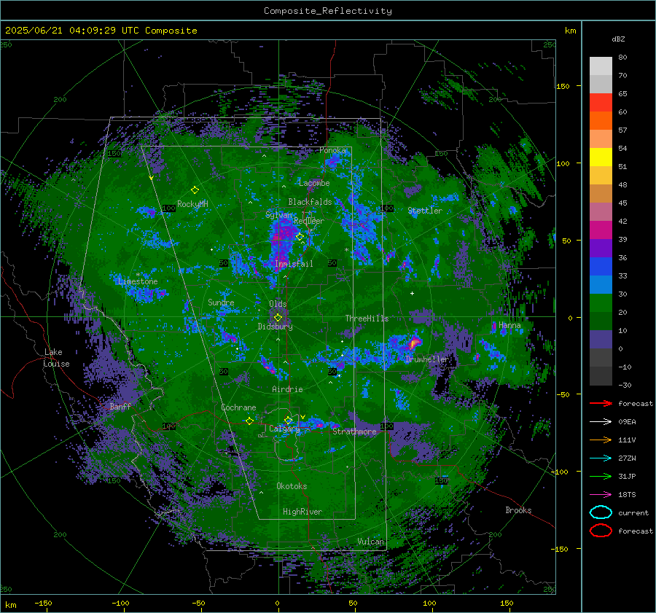Screen dimensions: 656x613
Task: Click the red forecast arrow in the legend
Action: click(601, 403)
